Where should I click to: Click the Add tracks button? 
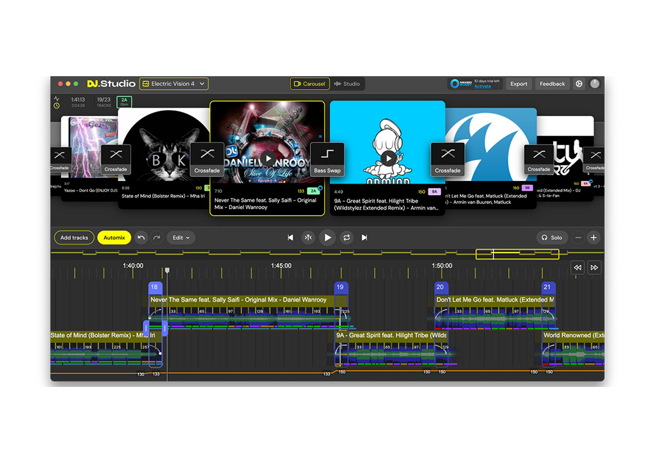click(74, 237)
